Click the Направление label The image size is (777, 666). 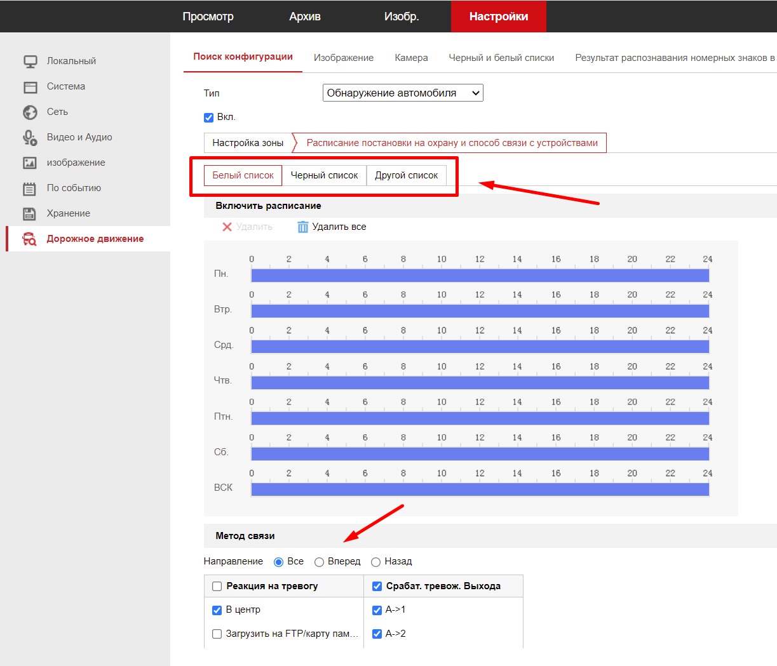pyautogui.click(x=233, y=561)
